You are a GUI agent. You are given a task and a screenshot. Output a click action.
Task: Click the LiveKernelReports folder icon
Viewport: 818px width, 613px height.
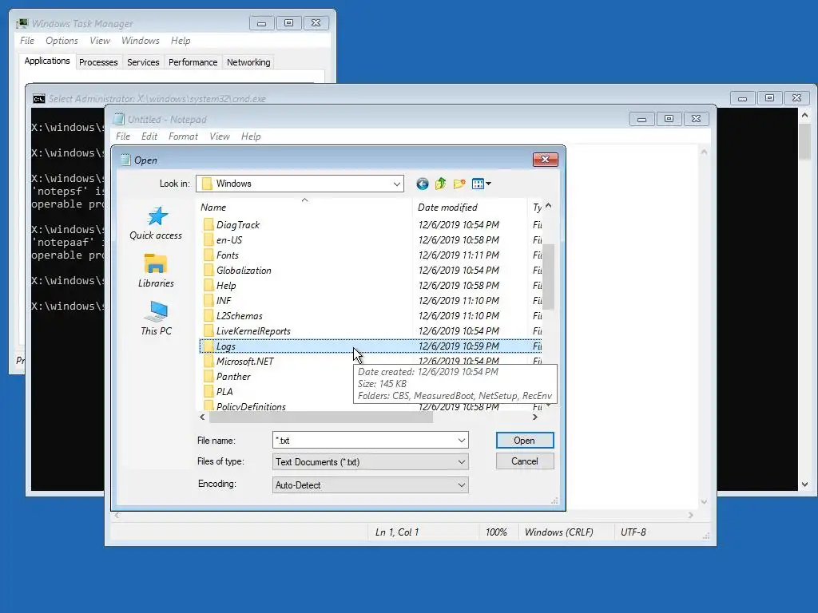[208, 330]
